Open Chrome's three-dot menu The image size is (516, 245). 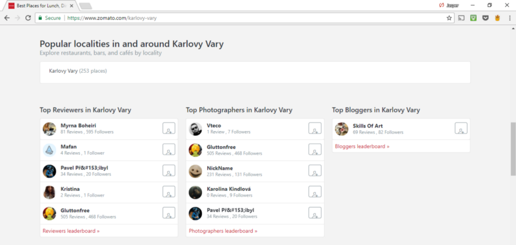coord(510,18)
